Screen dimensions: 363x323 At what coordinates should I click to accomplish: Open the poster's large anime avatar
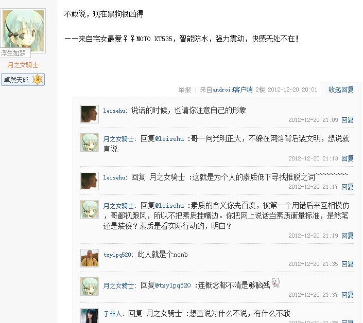pos(23,30)
